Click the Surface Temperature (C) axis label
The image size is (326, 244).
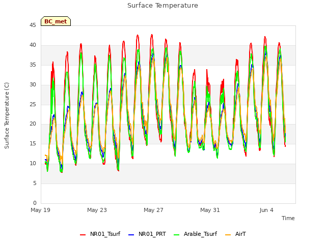pyautogui.click(x=7, y=115)
